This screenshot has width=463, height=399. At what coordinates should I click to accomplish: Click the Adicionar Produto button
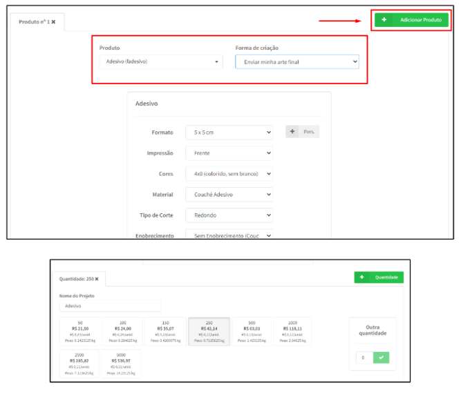(410, 20)
